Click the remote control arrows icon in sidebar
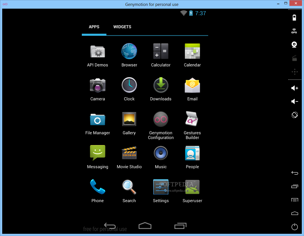This screenshot has width=304, height=236. [x=295, y=72]
